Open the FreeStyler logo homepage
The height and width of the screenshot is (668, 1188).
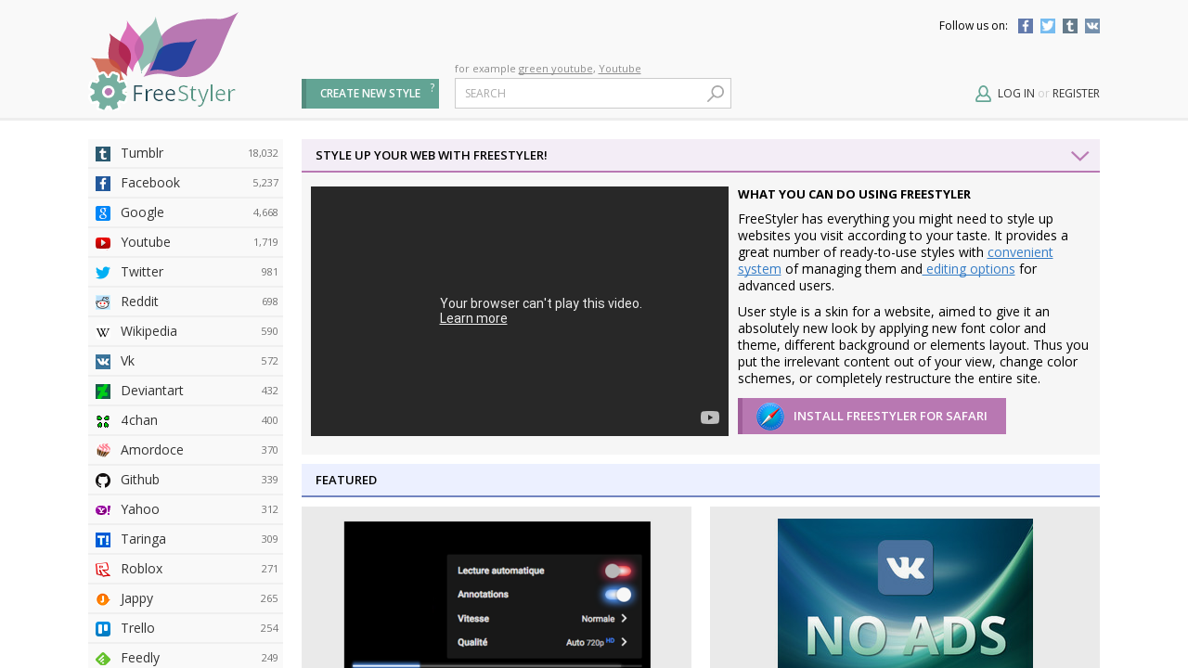(164, 61)
